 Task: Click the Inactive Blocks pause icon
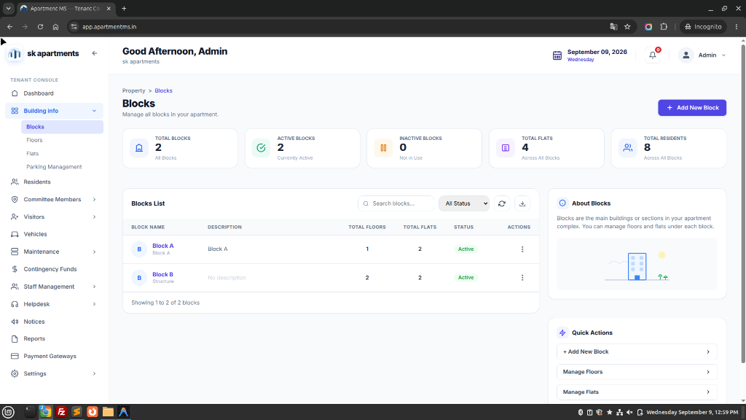(383, 148)
